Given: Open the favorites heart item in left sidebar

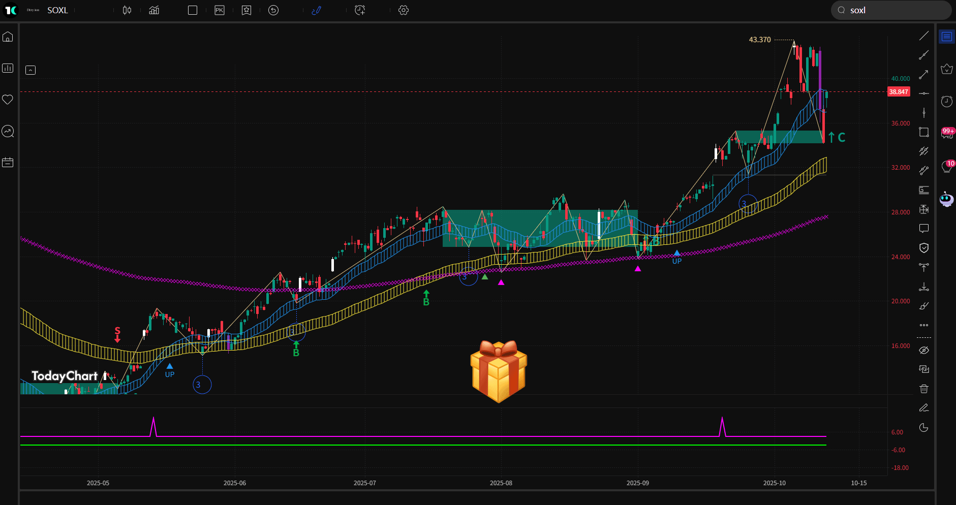Looking at the screenshot, I should [x=8, y=100].
